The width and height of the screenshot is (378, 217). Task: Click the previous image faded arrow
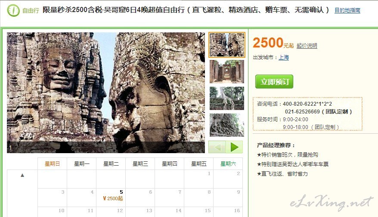pos(217,147)
